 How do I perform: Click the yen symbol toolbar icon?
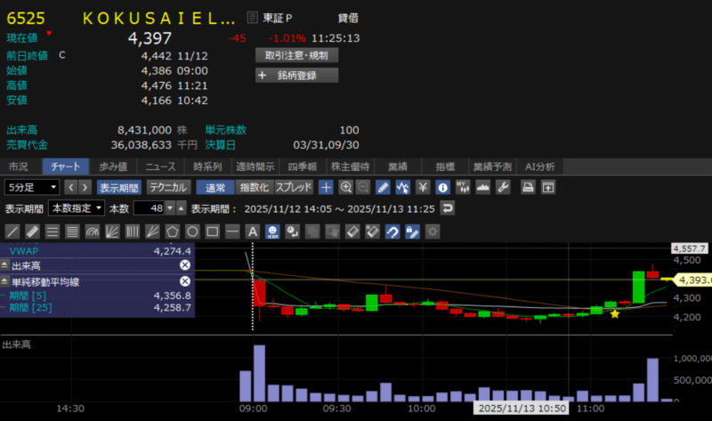tap(423, 188)
